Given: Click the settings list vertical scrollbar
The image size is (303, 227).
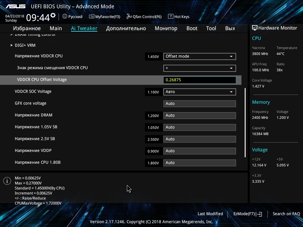Looking at the screenshot, I should coord(245,123).
